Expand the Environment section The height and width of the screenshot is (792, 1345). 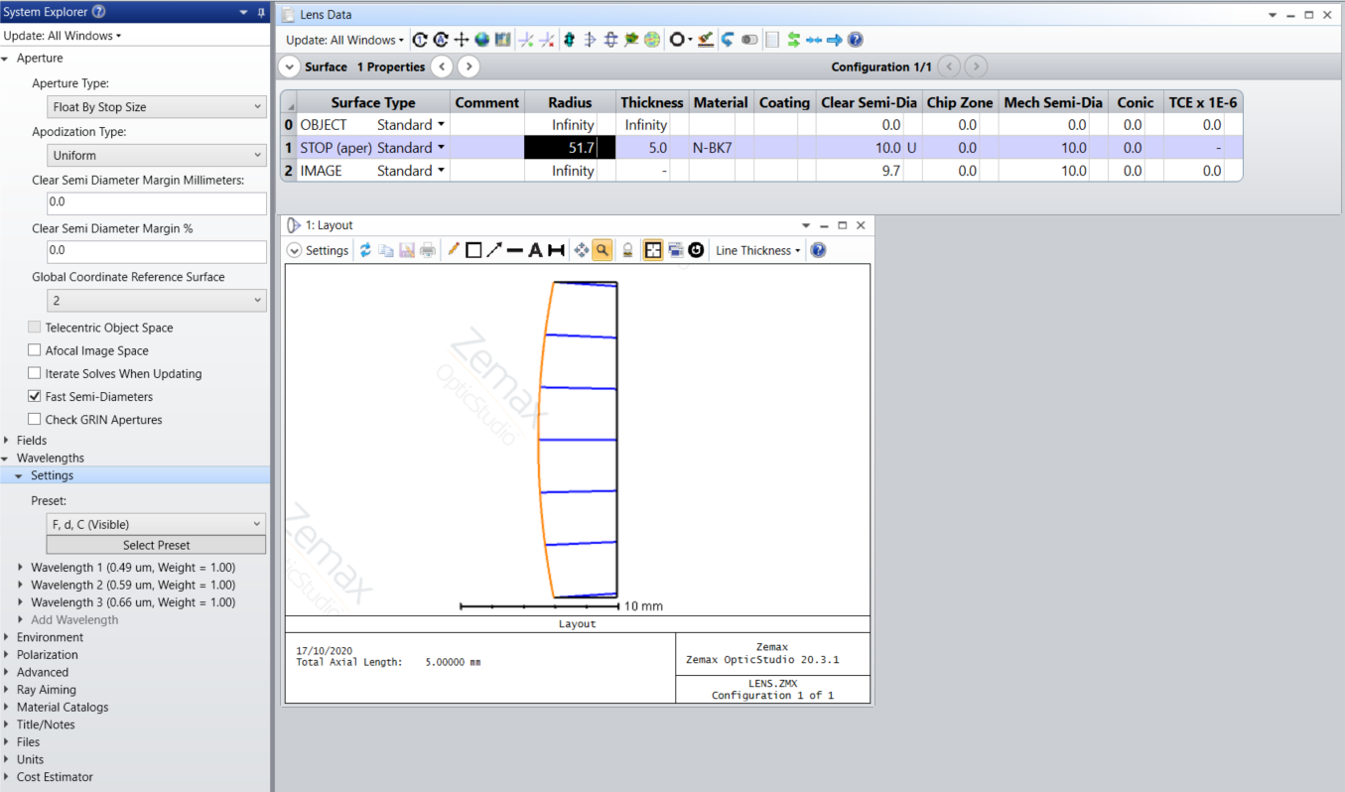click(8, 637)
